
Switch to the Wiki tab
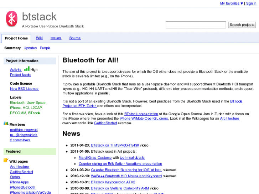(39, 38)
